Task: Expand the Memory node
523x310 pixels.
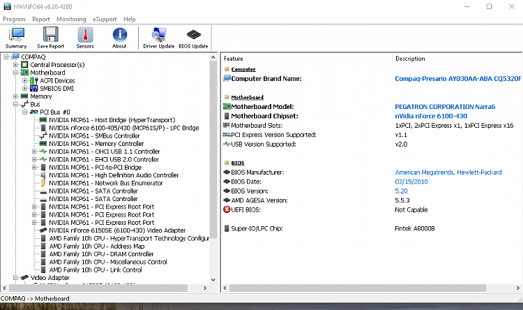Action: pyautogui.click(x=15, y=96)
